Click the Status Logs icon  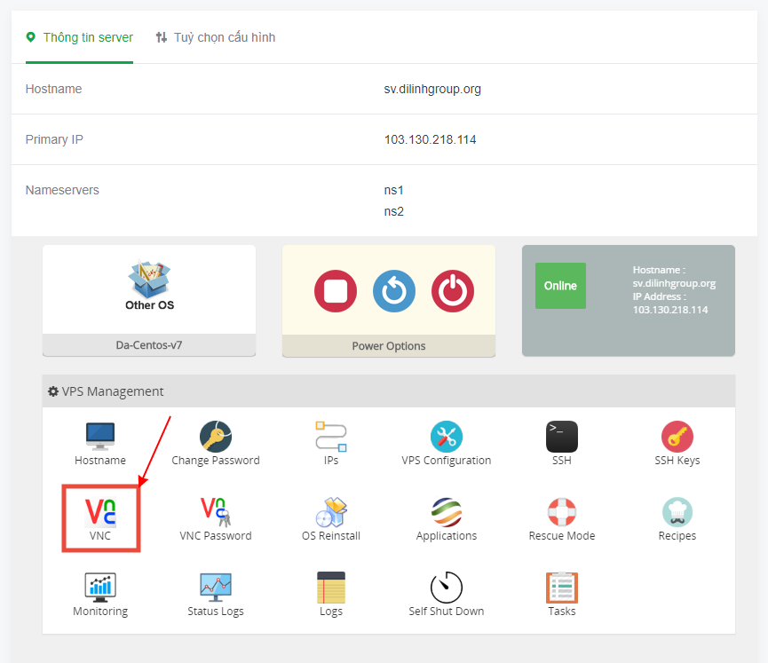coord(215,592)
